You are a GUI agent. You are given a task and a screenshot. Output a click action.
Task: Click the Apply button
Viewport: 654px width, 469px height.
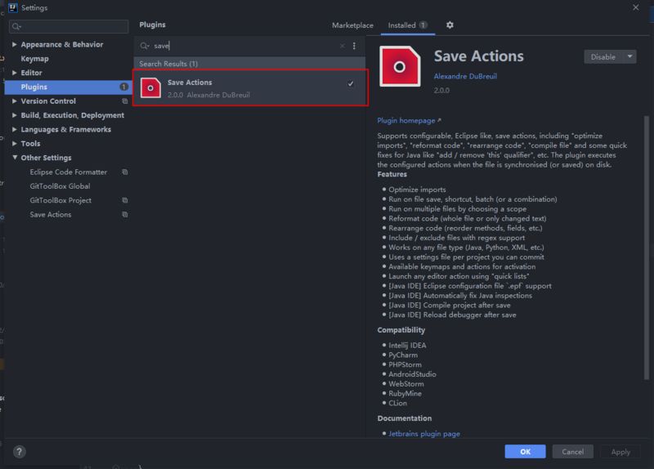(620, 452)
